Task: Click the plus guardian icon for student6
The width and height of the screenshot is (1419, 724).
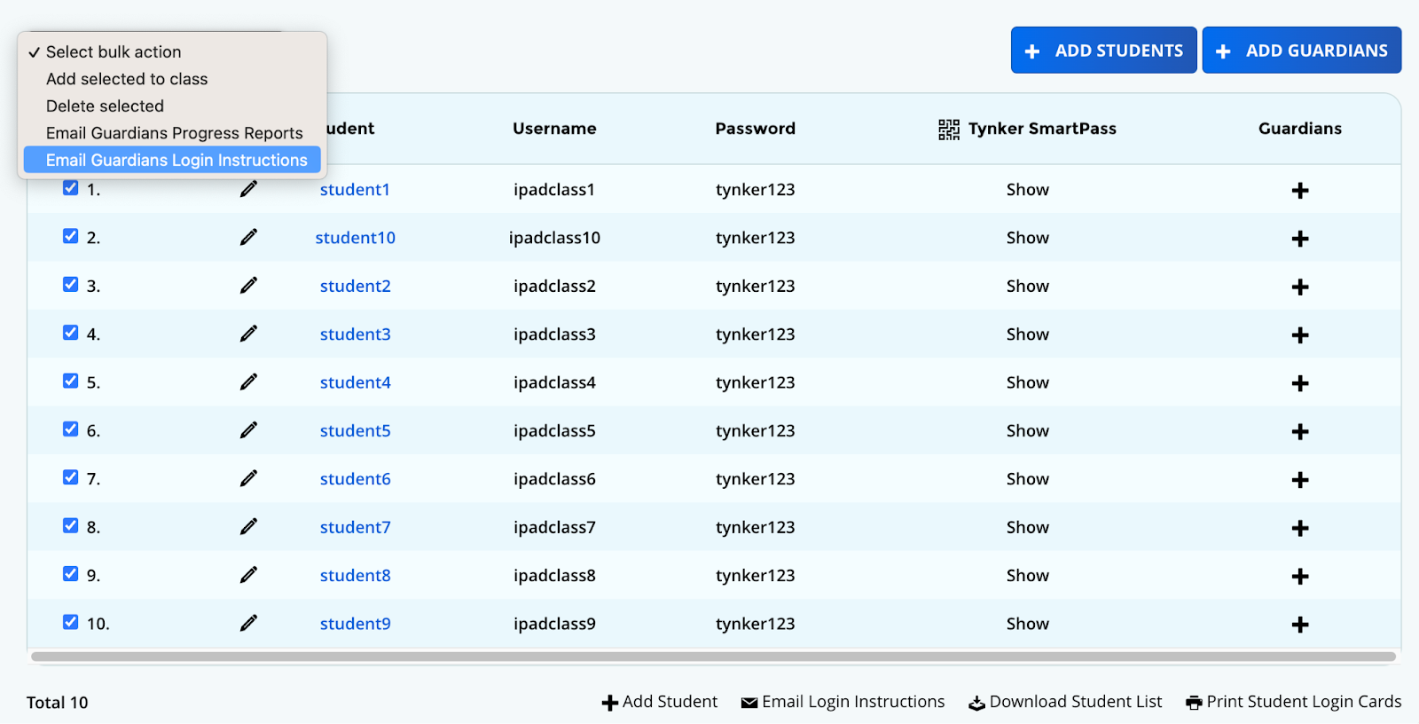Action: tap(1299, 480)
